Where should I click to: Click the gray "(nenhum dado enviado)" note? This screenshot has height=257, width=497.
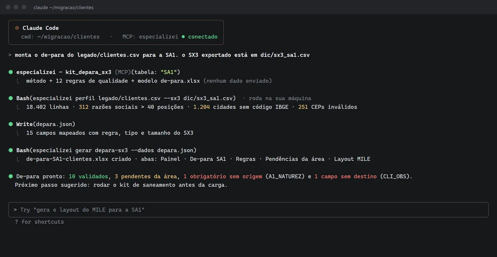coord(237,81)
